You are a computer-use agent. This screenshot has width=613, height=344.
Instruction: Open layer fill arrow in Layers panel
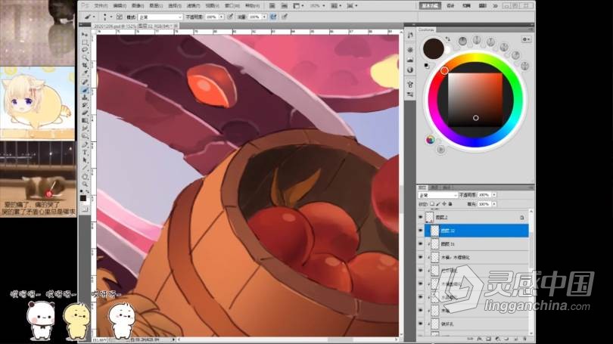[493, 204]
